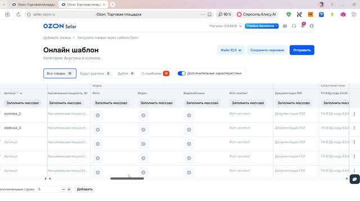Open the browser extensions puzzle icon
Image resolution: width=360 pixels, height=202 pixels.
coord(354,15)
